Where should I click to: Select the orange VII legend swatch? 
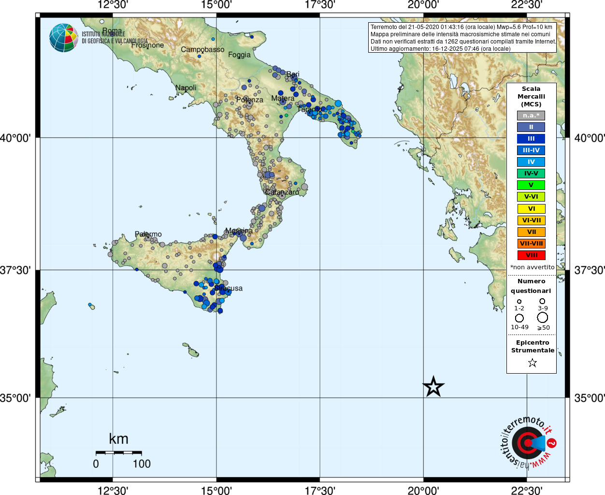[531, 232]
